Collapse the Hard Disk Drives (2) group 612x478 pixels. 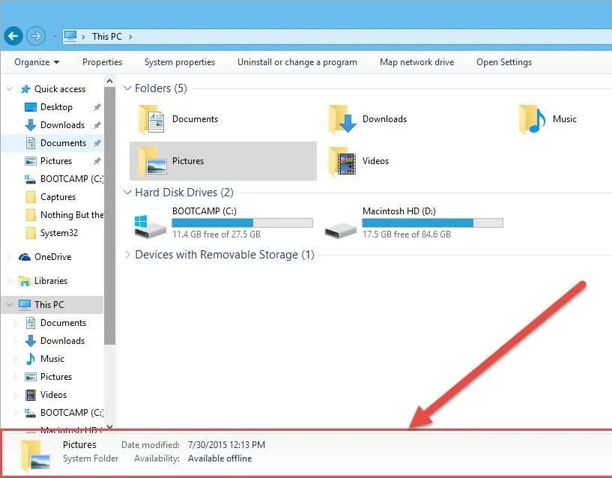pos(127,192)
